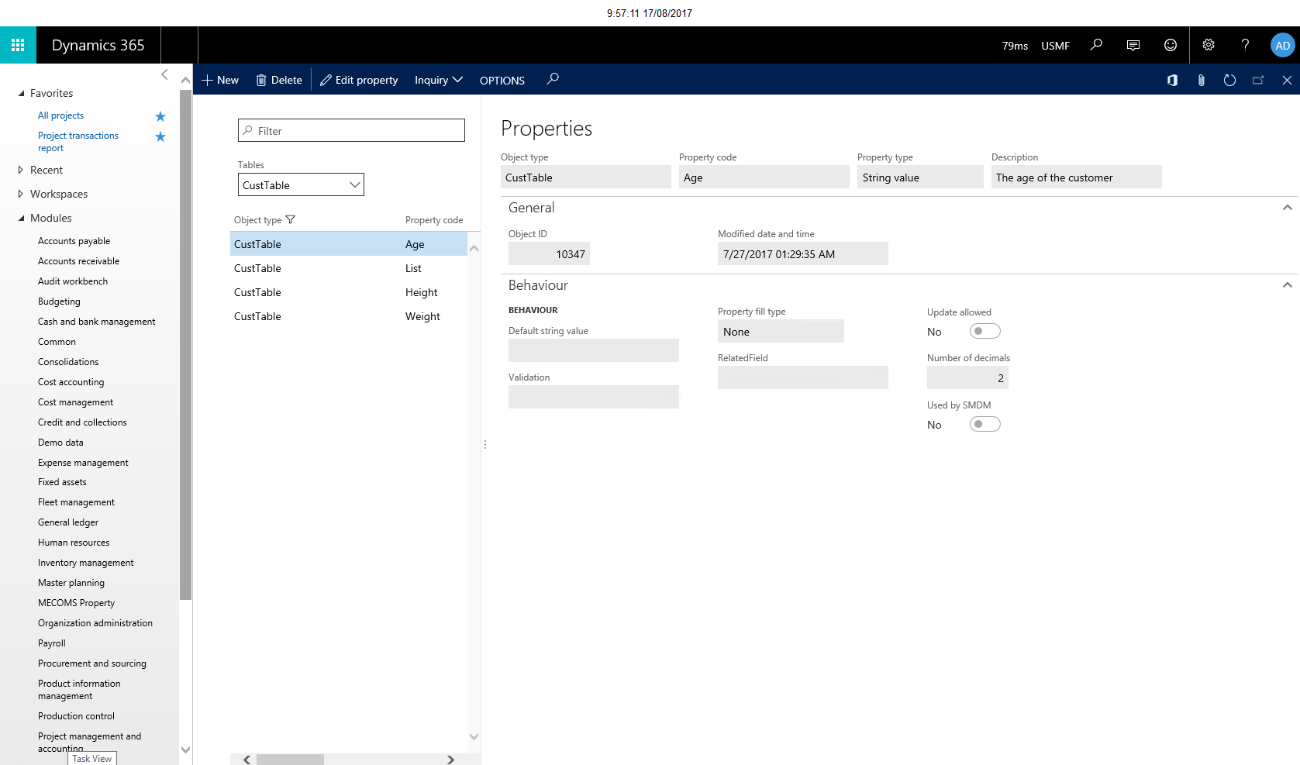Unfavorite the Project transactions report star
This screenshot has height=765, width=1300.
click(x=160, y=136)
